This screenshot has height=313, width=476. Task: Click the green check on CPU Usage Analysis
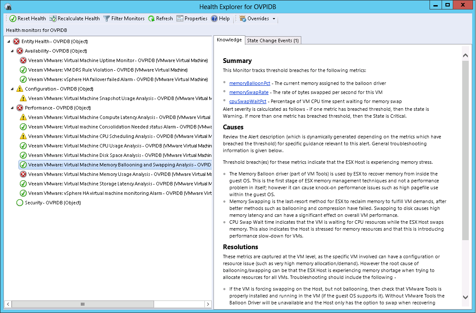pos(23,146)
